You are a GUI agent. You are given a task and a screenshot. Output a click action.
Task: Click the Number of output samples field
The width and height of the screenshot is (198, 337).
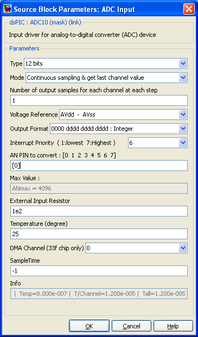click(99, 100)
